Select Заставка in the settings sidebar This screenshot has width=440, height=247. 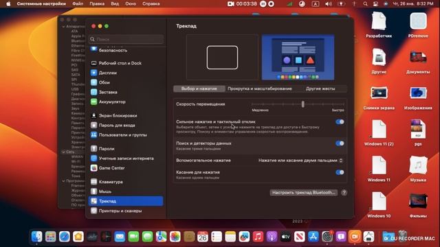tap(126, 92)
